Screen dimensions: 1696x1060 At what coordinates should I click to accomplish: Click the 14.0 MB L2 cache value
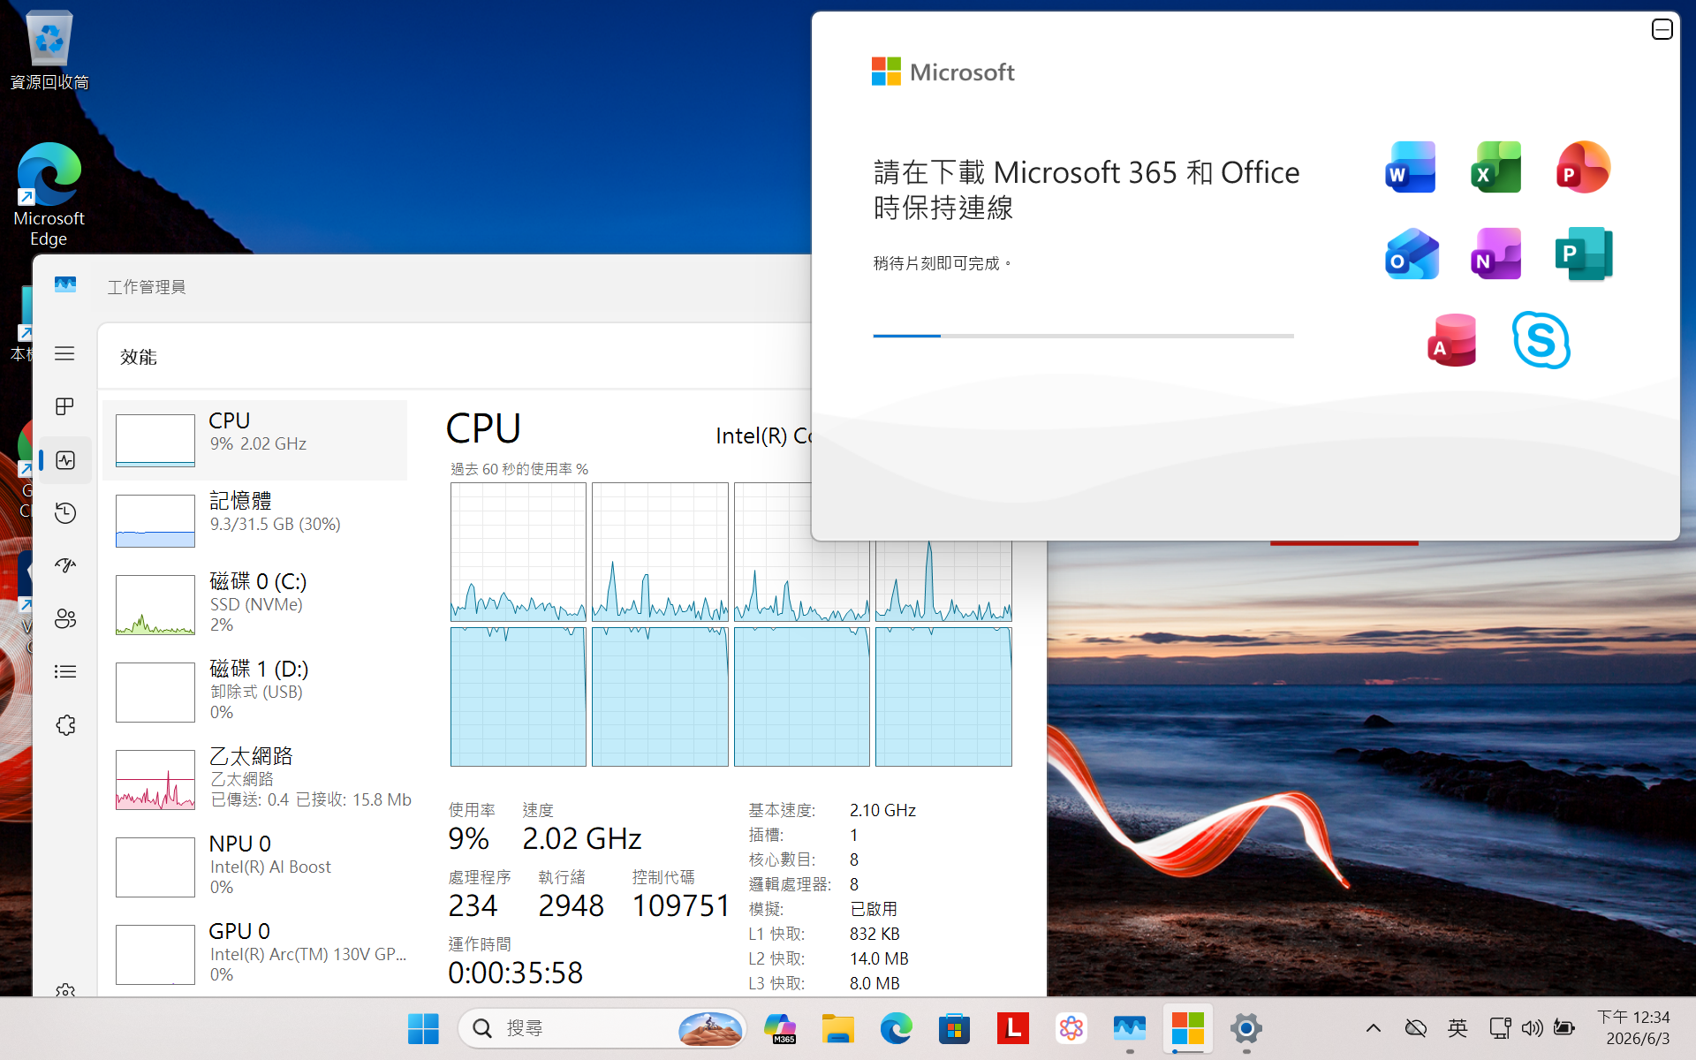[x=879, y=958]
